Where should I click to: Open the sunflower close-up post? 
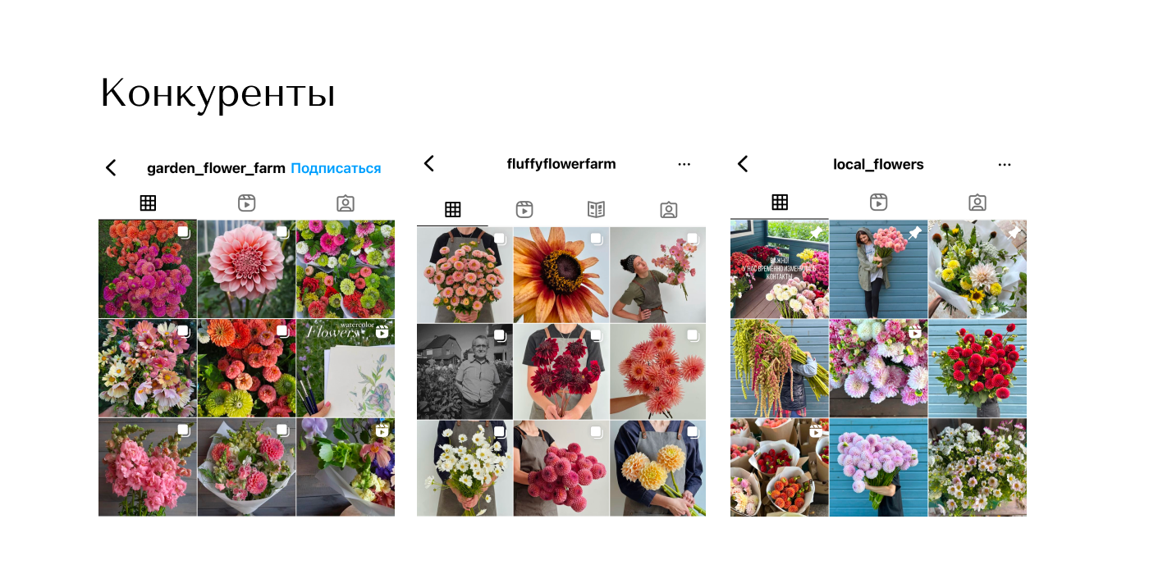[x=561, y=275]
